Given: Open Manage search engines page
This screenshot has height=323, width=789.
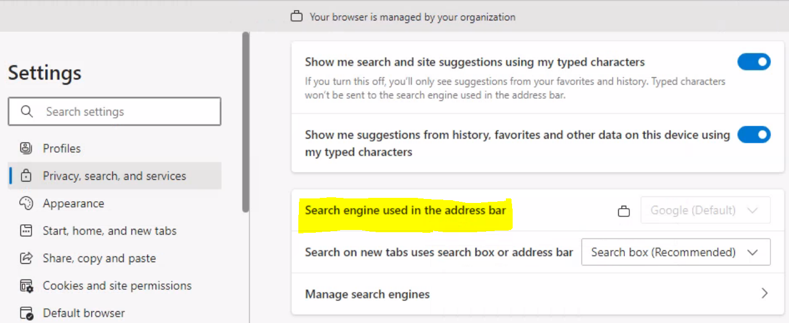Looking at the screenshot, I should (x=367, y=294).
